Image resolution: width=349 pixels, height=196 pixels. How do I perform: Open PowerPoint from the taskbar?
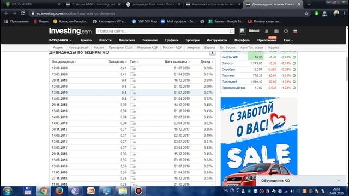click(91, 191)
